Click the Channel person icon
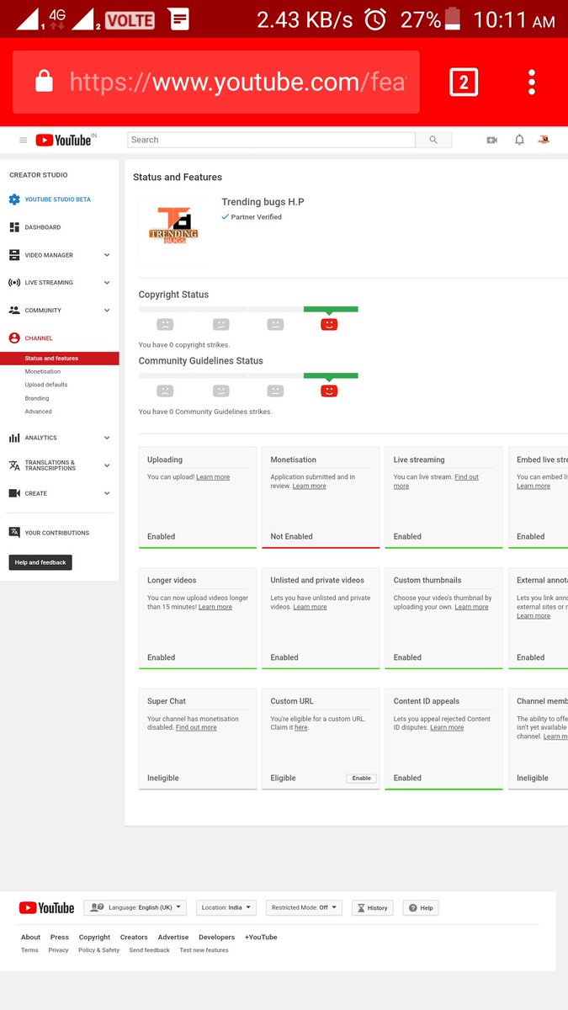 (14, 338)
